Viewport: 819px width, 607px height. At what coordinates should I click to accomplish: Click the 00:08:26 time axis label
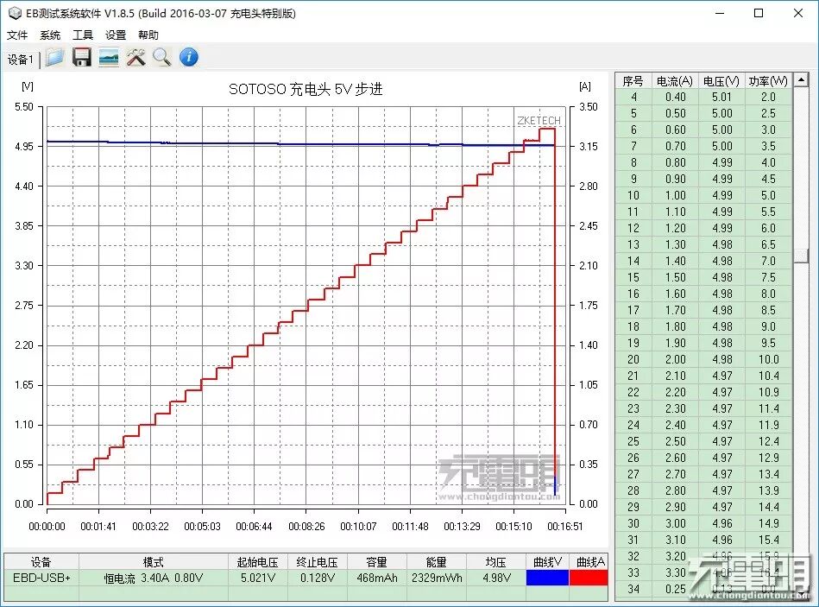306,527
